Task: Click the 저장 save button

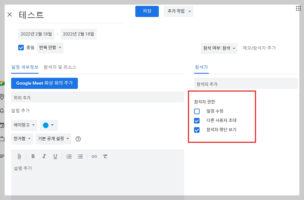Action: click(x=147, y=11)
